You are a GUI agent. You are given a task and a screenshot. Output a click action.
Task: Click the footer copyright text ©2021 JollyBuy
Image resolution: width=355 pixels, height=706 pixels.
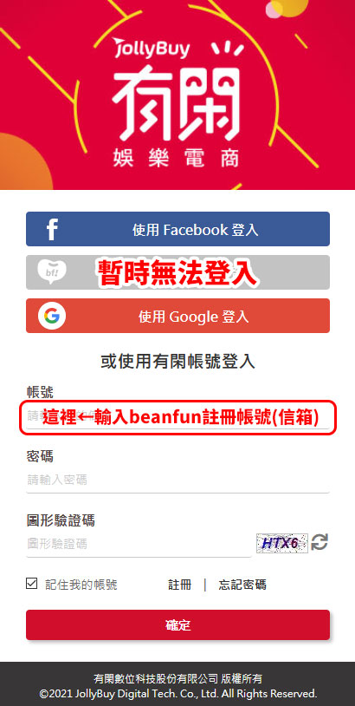coord(178,693)
